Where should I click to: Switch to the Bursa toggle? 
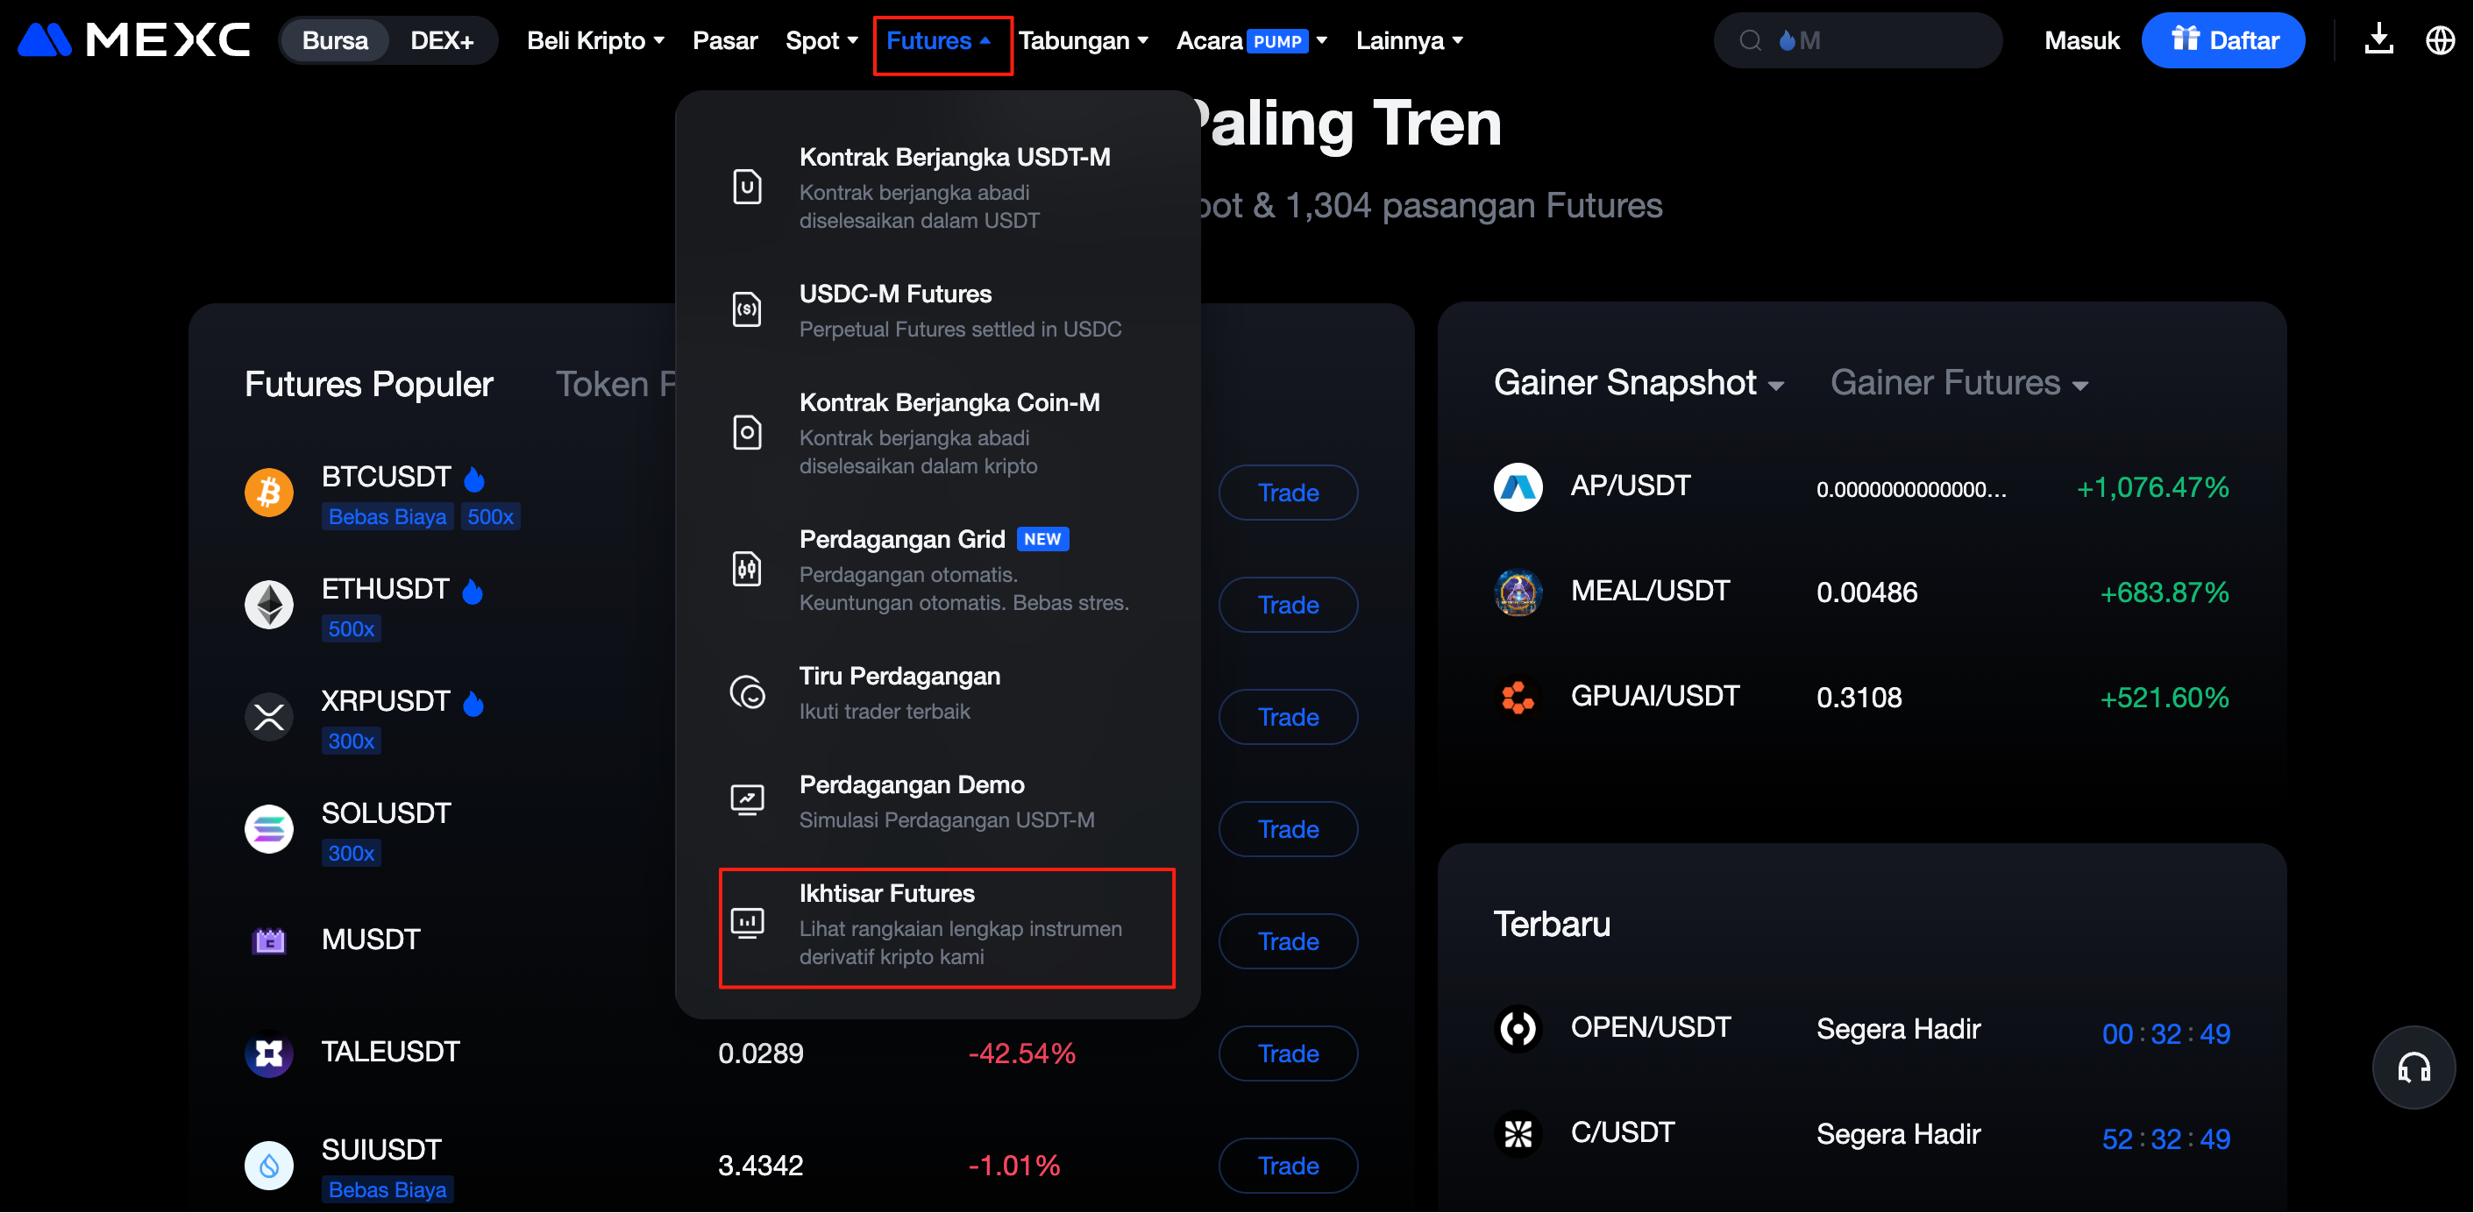(334, 40)
